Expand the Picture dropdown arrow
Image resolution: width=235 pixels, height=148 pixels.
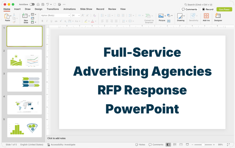click(x=165, y=16)
